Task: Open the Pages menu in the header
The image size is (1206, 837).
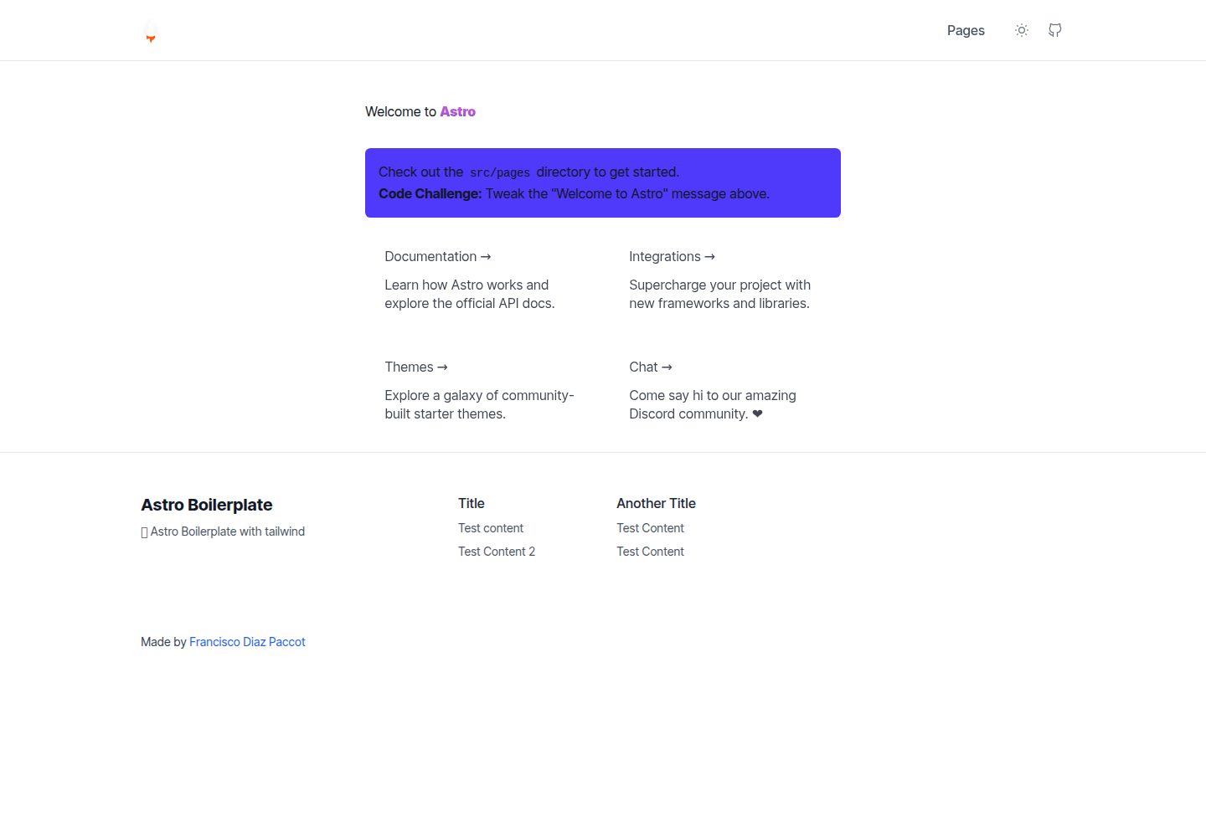Action: click(x=966, y=30)
